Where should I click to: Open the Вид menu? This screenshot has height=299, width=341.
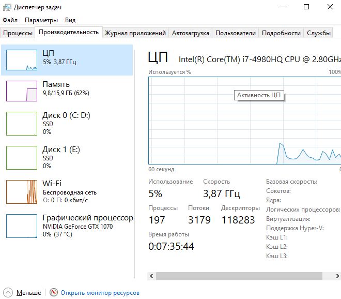tap(70, 20)
